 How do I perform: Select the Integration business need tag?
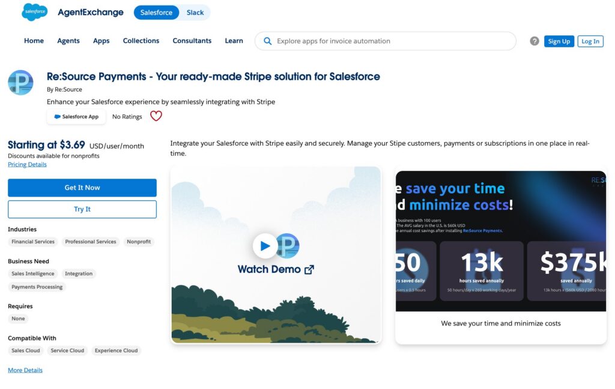pyautogui.click(x=79, y=274)
